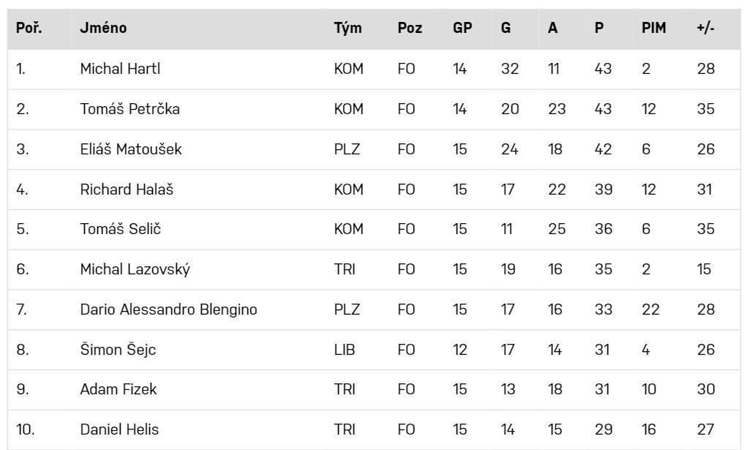Select player Eliáš Matoušek

[131, 149]
